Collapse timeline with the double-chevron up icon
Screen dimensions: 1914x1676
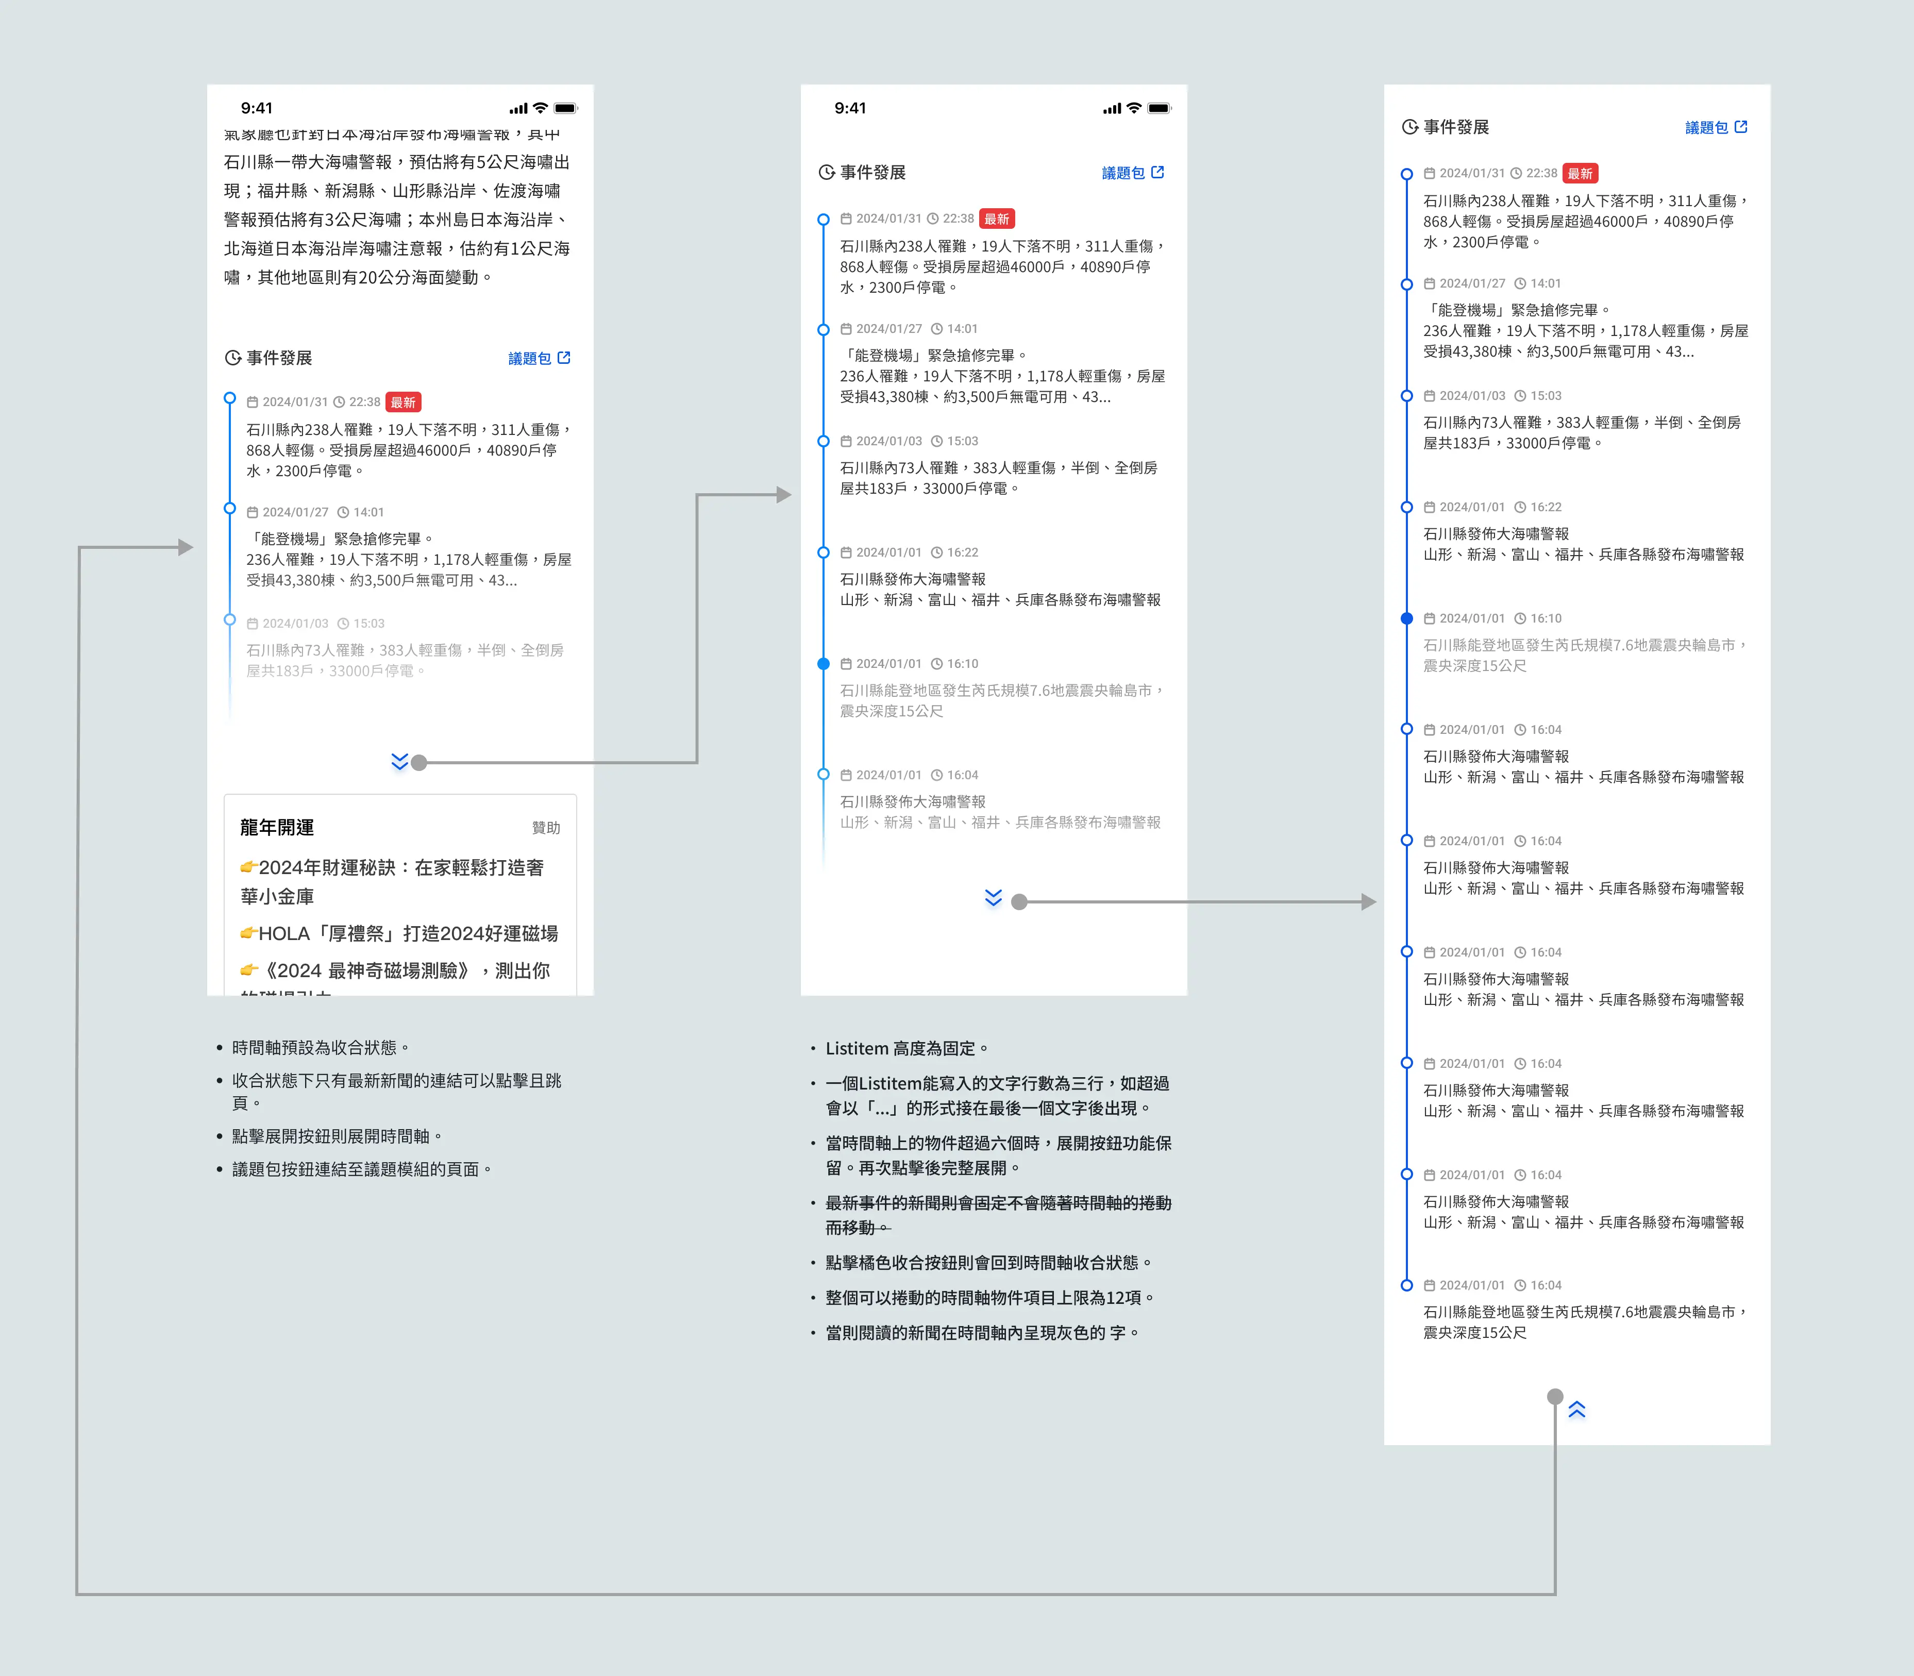click(1576, 1410)
